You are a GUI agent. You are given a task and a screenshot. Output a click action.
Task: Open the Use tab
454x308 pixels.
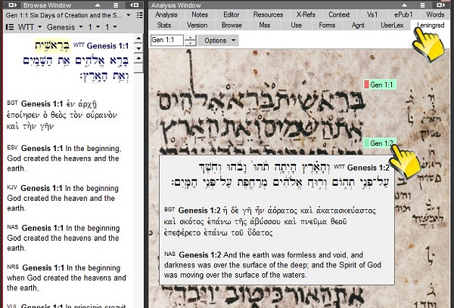tap(296, 26)
